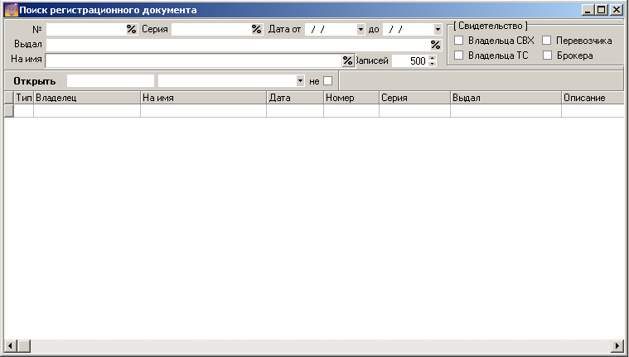Sort by the Владелец column header

(x=87, y=98)
